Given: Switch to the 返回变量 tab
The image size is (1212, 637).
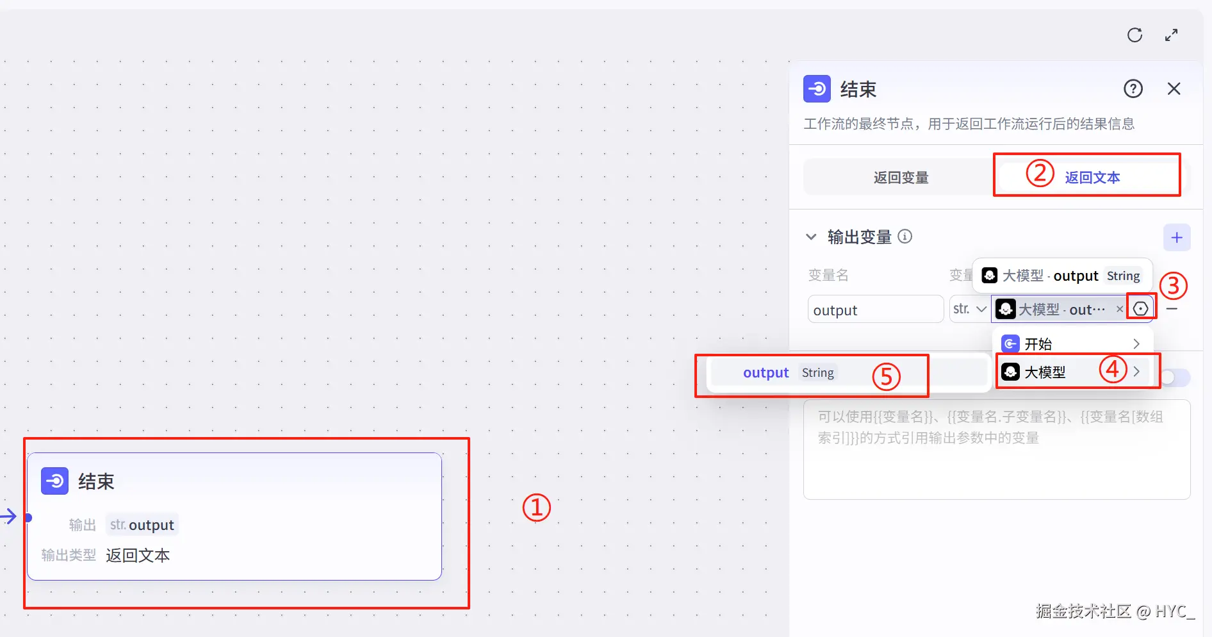Looking at the screenshot, I should (x=901, y=178).
